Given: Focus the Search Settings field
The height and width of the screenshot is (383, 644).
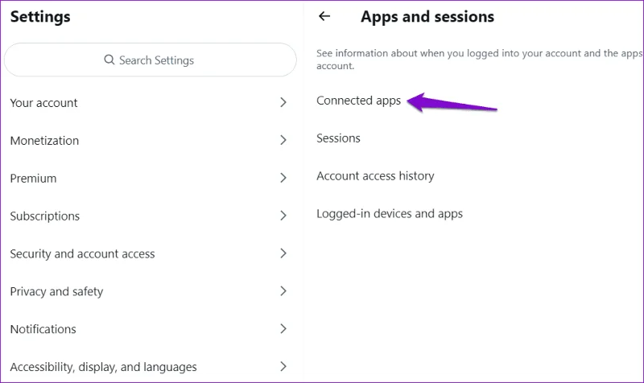Looking at the screenshot, I should click(x=151, y=60).
